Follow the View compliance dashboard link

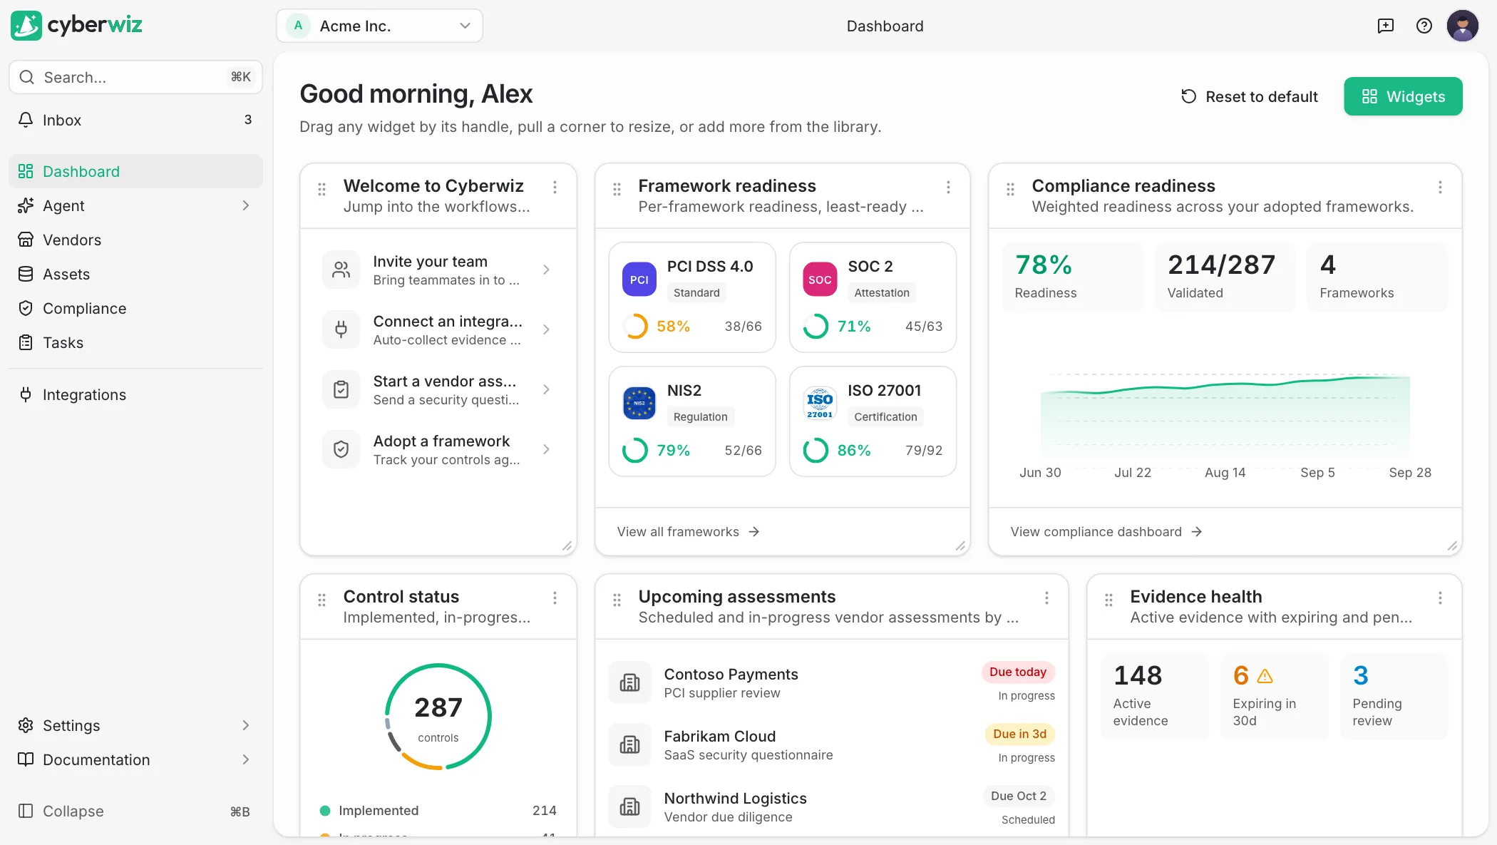(1106, 532)
